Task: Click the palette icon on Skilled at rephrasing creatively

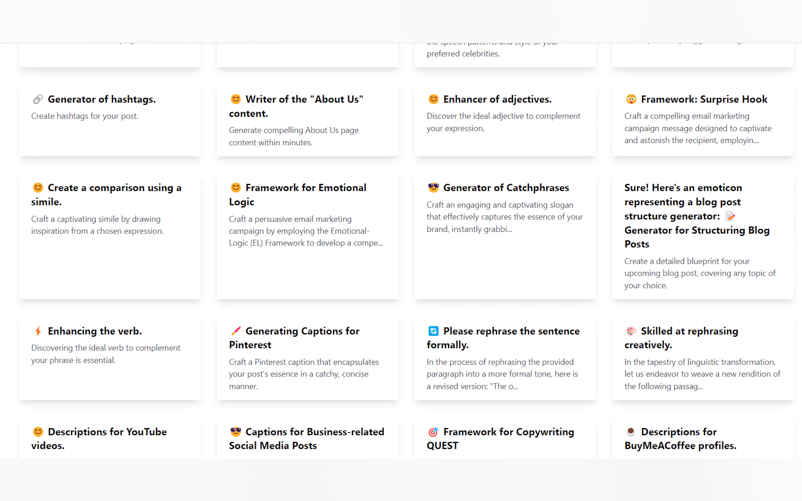Action: click(x=631, y=330)
